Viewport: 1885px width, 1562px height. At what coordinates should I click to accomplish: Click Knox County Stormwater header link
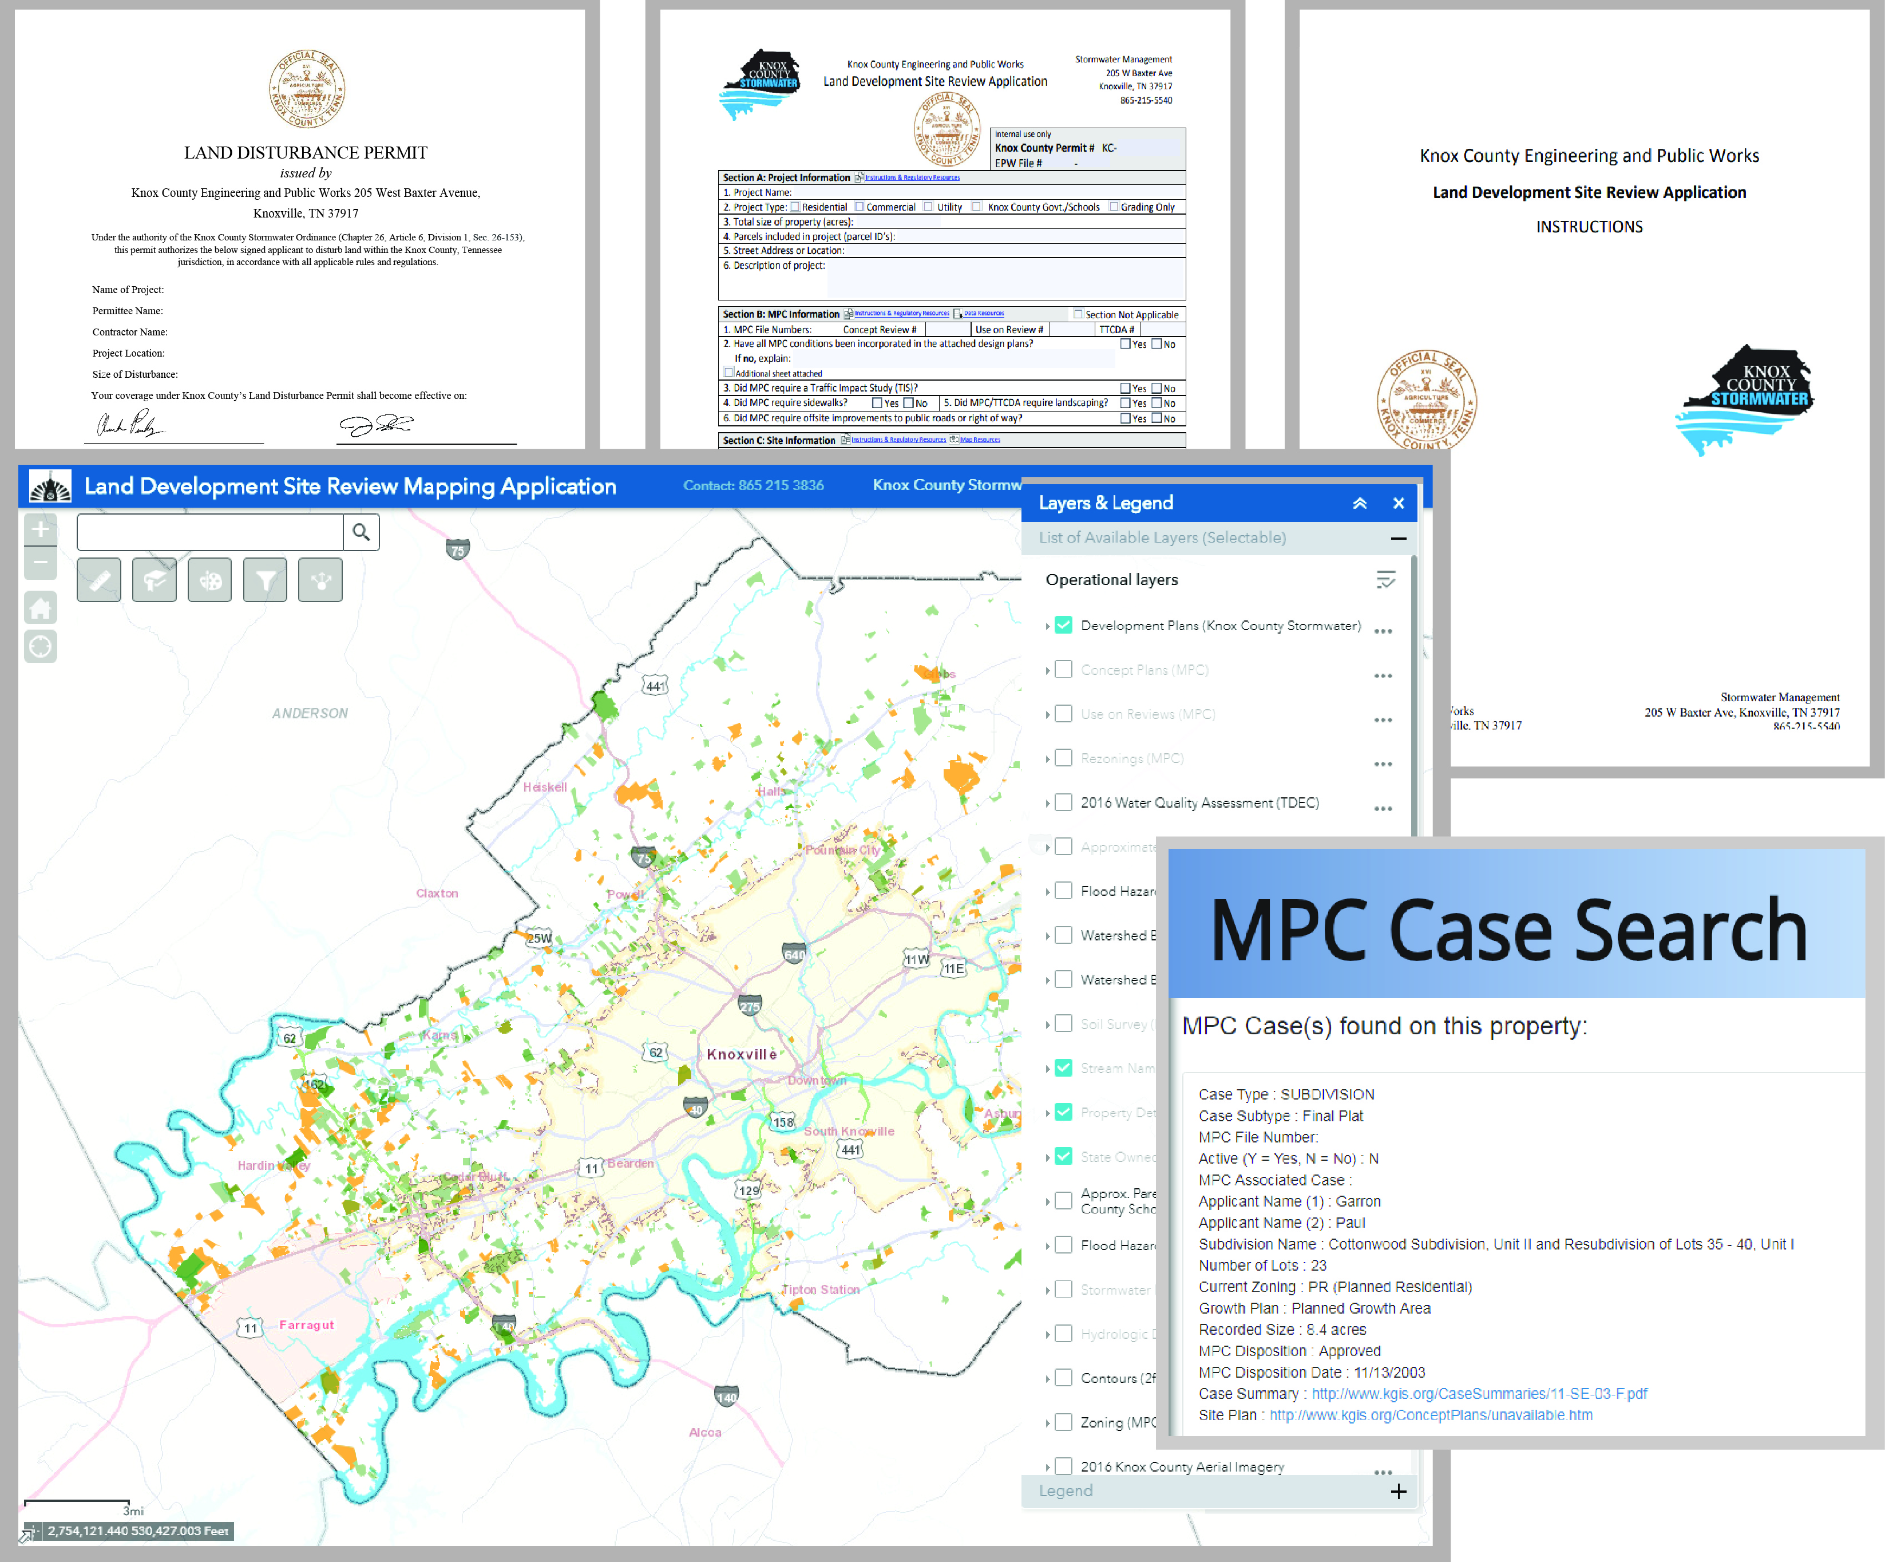947,485
